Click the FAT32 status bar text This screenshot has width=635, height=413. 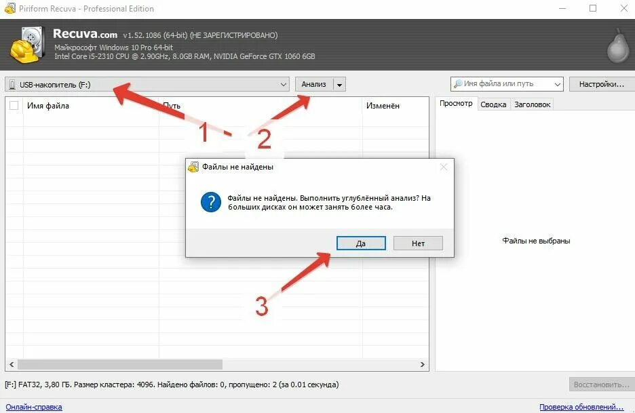tap(172, 385)
